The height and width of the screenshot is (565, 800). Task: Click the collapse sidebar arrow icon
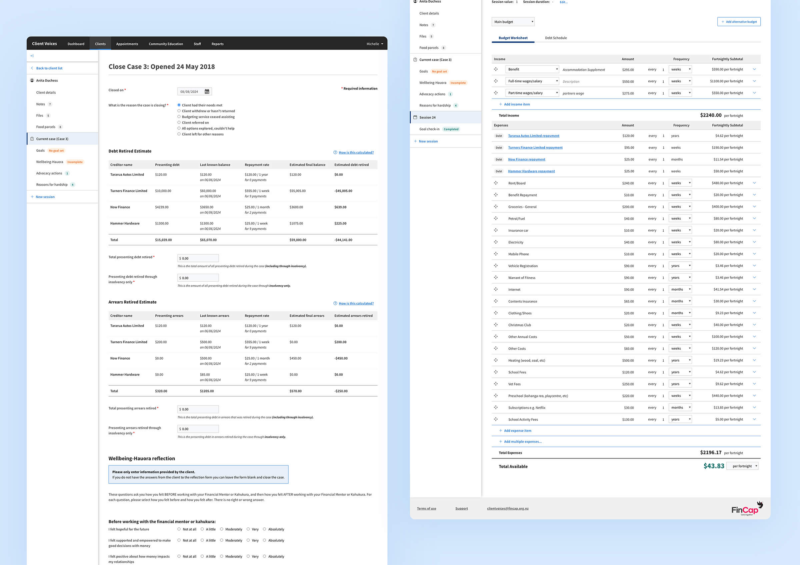(x=32, y=55)
